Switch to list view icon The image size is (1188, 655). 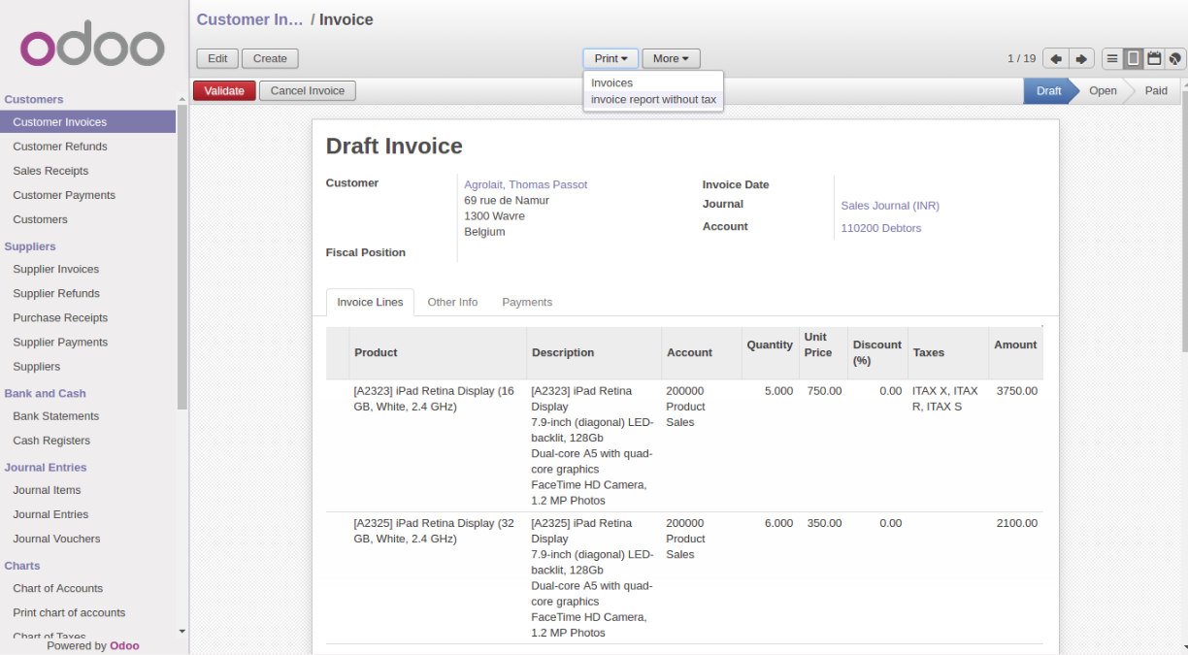tap(1112, 59)
